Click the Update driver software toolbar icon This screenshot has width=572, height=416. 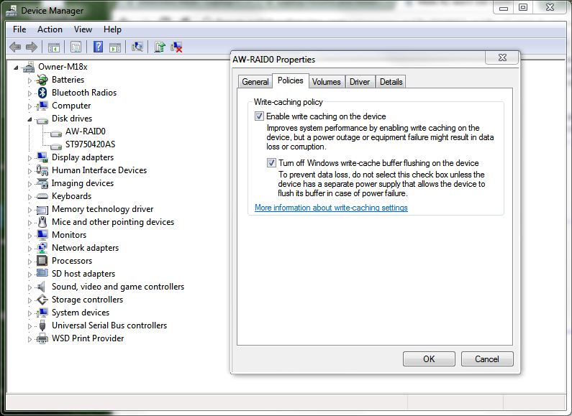(x=160, y=47)
